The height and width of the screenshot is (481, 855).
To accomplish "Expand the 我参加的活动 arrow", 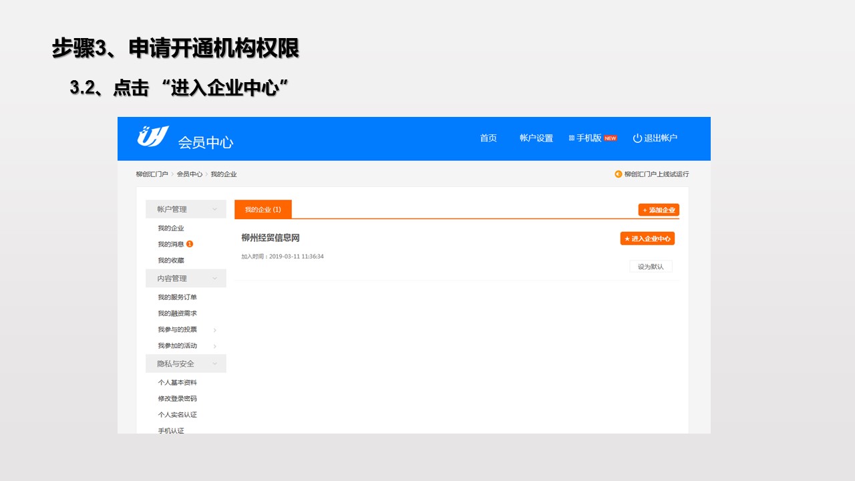I will [x=214, y=346].
